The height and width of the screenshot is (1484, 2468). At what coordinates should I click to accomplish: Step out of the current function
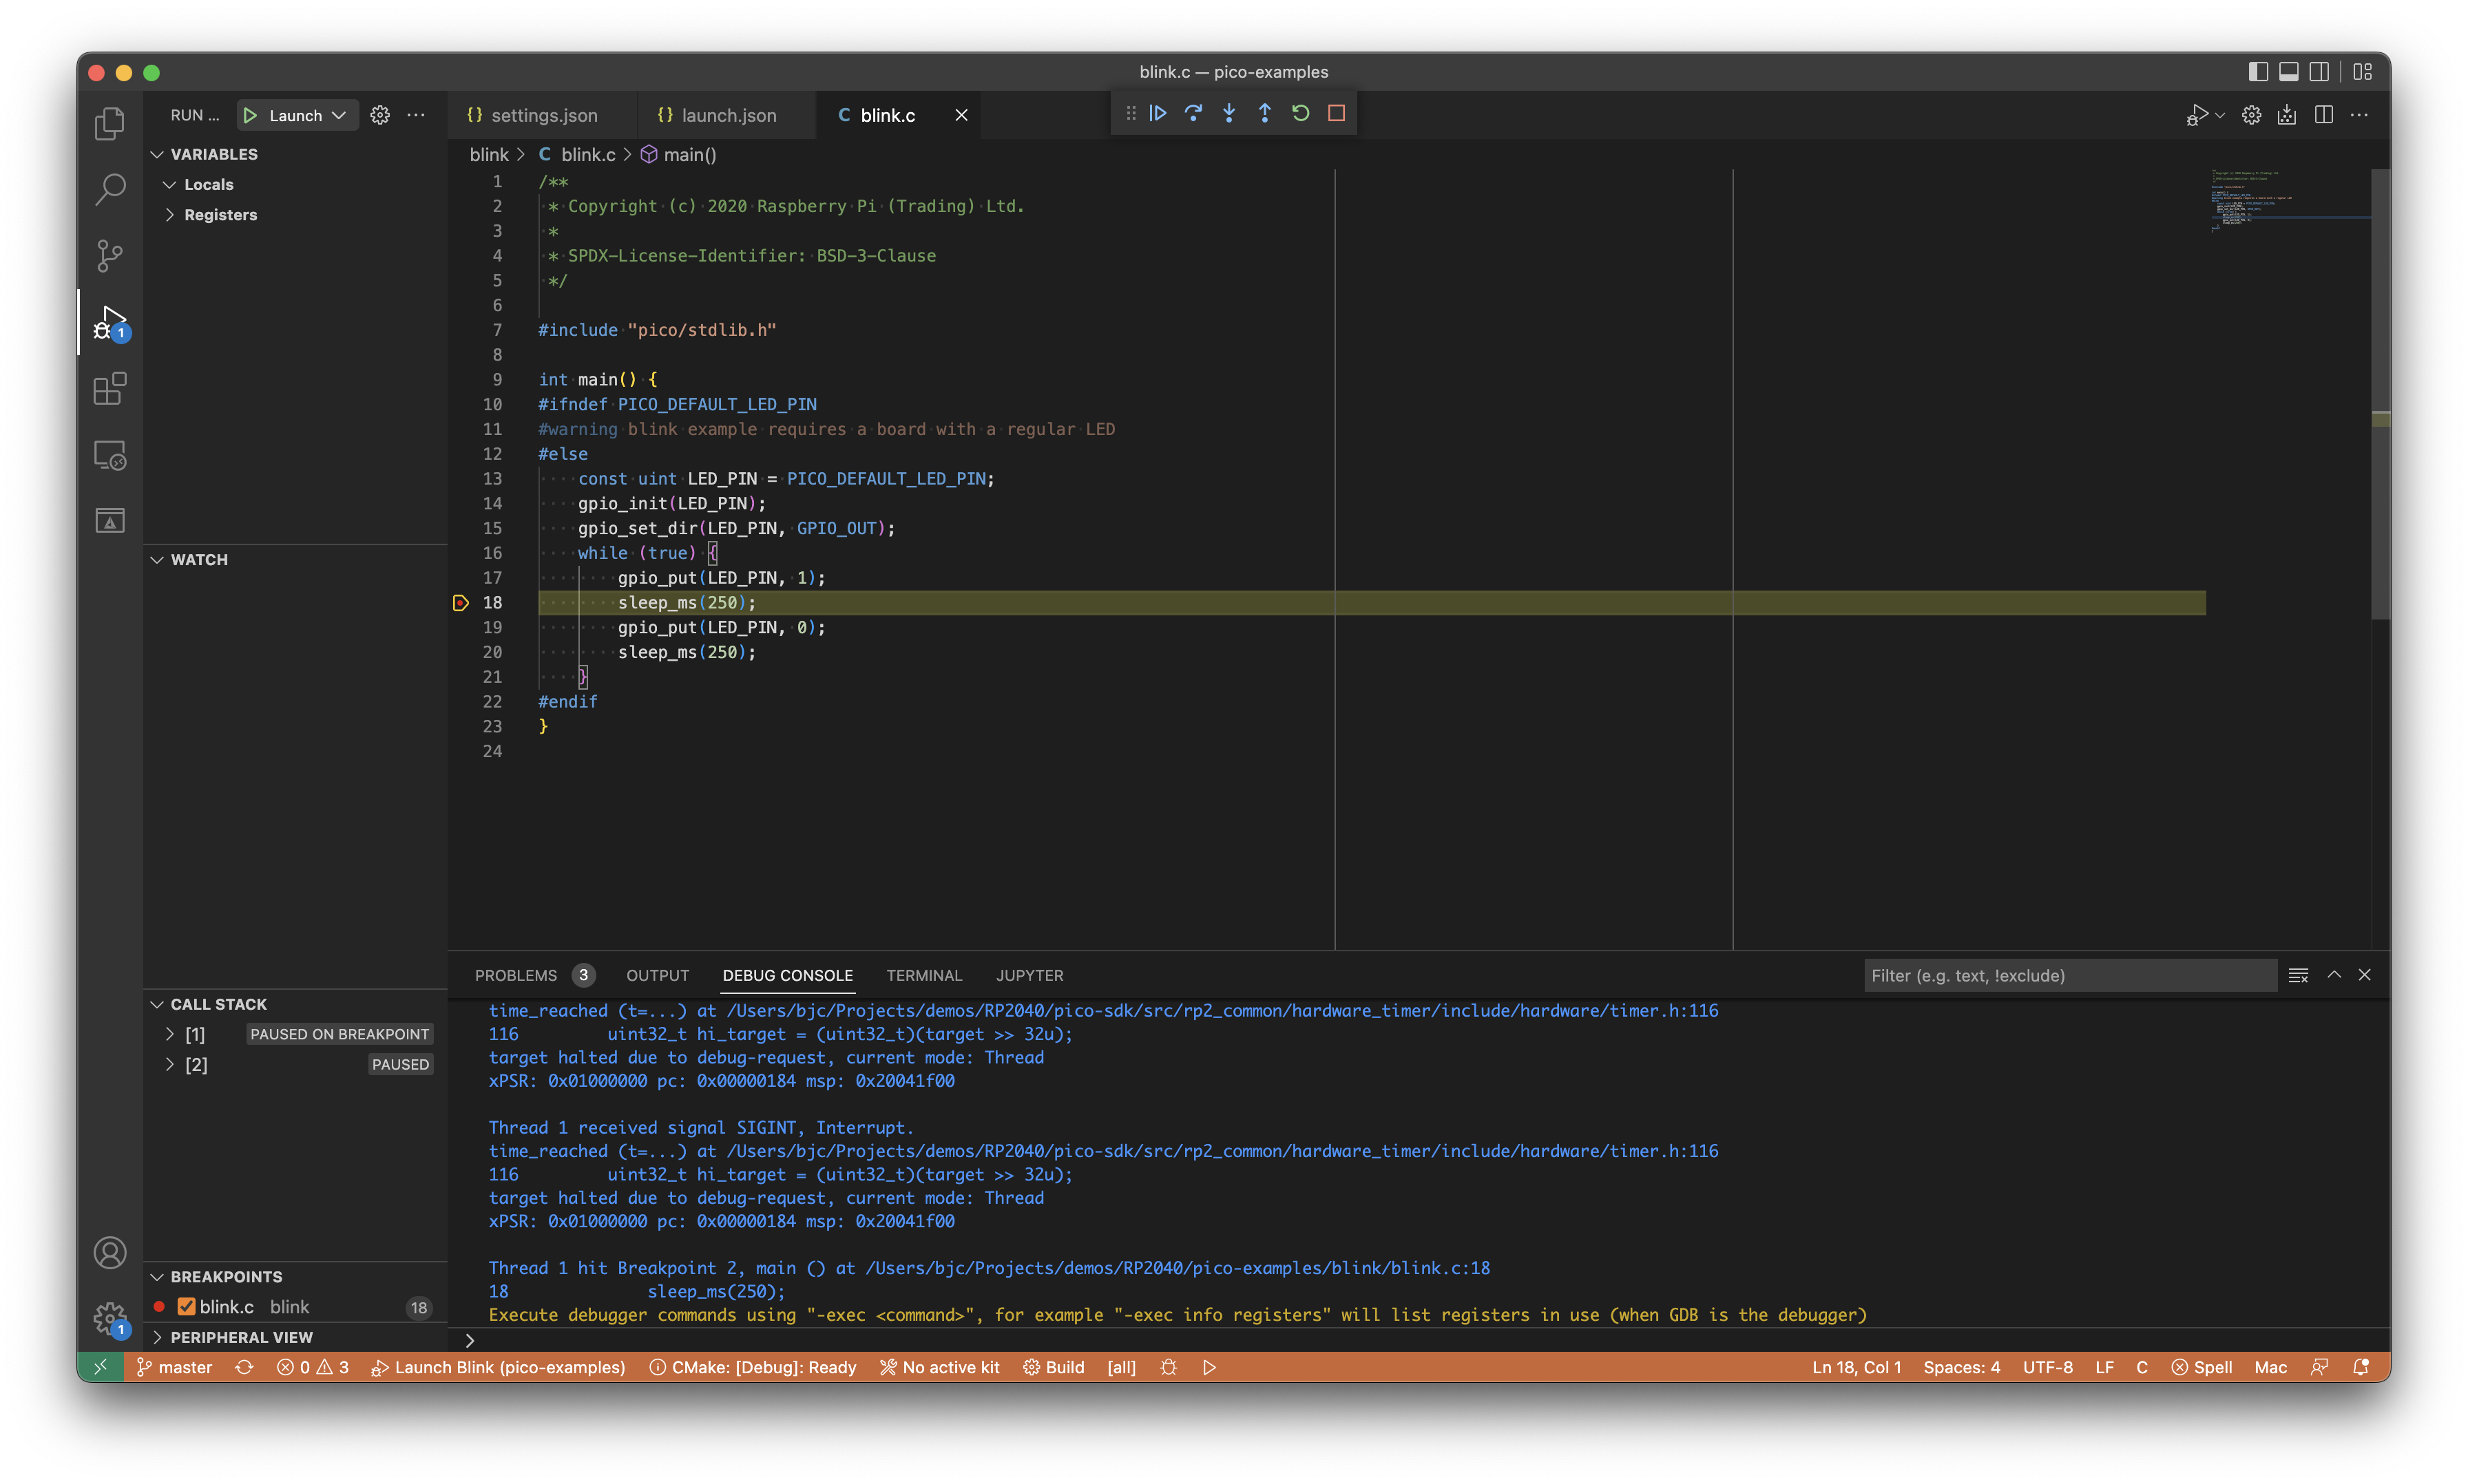(x=1264, y=114)
